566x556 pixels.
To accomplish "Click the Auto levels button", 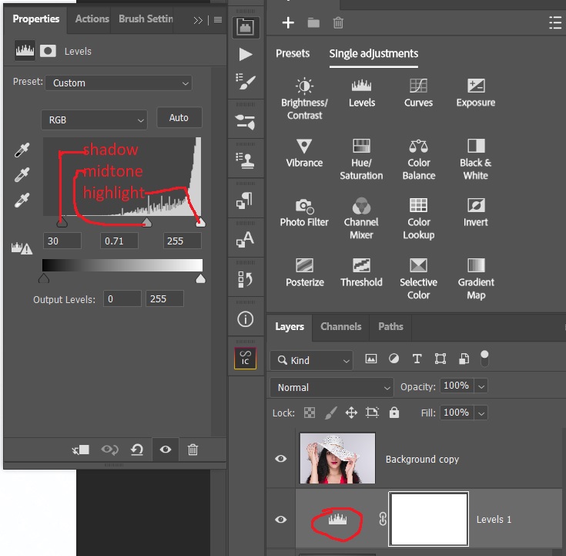I will point(179,118).
